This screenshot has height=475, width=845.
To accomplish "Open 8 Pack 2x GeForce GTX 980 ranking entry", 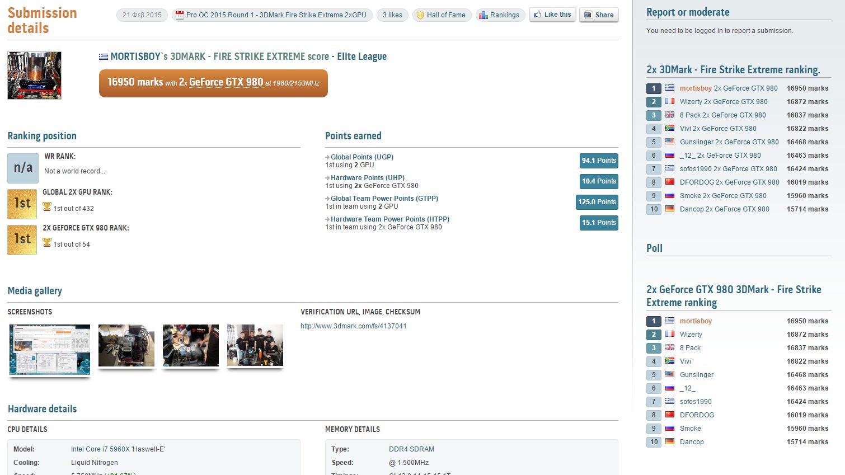I will pos(723,115).
